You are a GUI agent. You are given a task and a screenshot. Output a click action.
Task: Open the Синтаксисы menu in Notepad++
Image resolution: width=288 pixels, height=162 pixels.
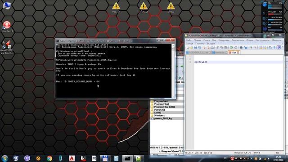pos(238,40)
